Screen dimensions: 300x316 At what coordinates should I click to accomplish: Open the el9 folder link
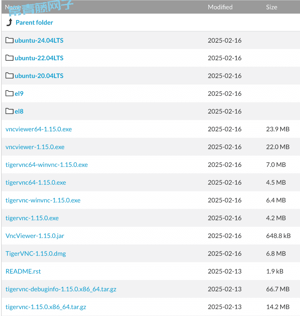(19, 94)
